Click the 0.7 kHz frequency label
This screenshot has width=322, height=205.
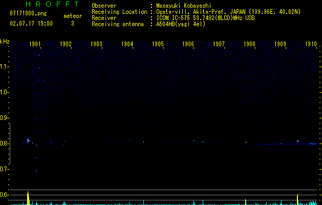(x=4, y=169)
